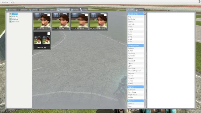Screen dimensions: 201x113
Task: Select the Elastic tool
Action: (135, 22)
